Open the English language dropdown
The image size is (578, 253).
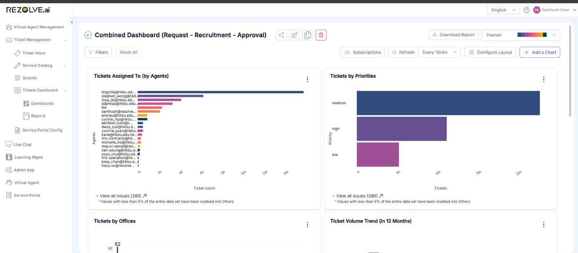pyautogui.click(x=504, y=10)
